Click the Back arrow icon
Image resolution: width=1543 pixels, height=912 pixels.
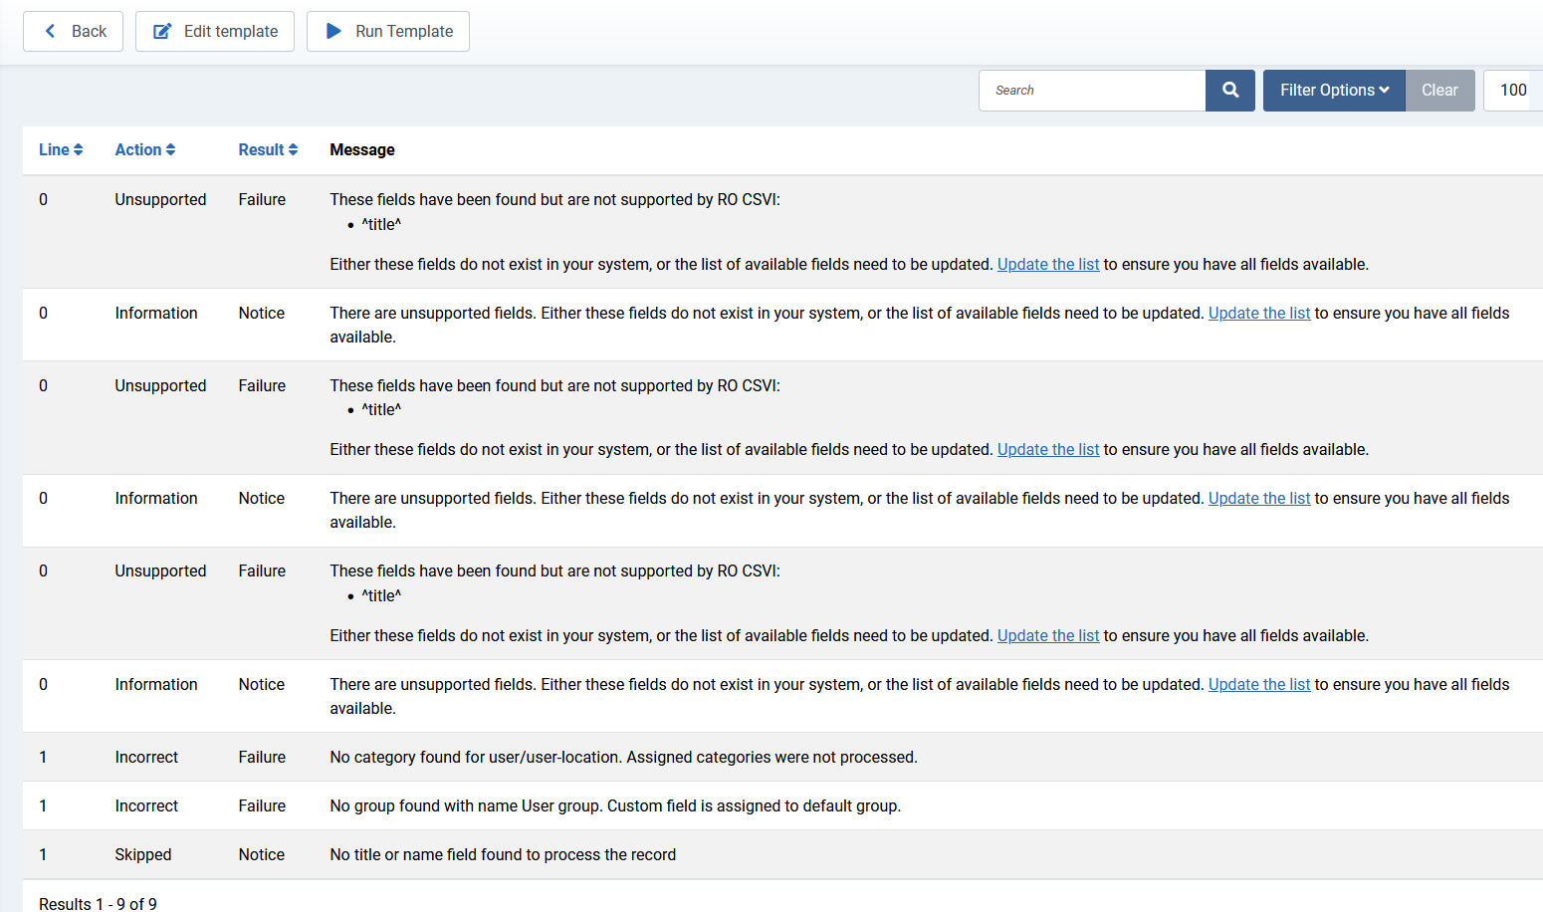coord(51,32)
